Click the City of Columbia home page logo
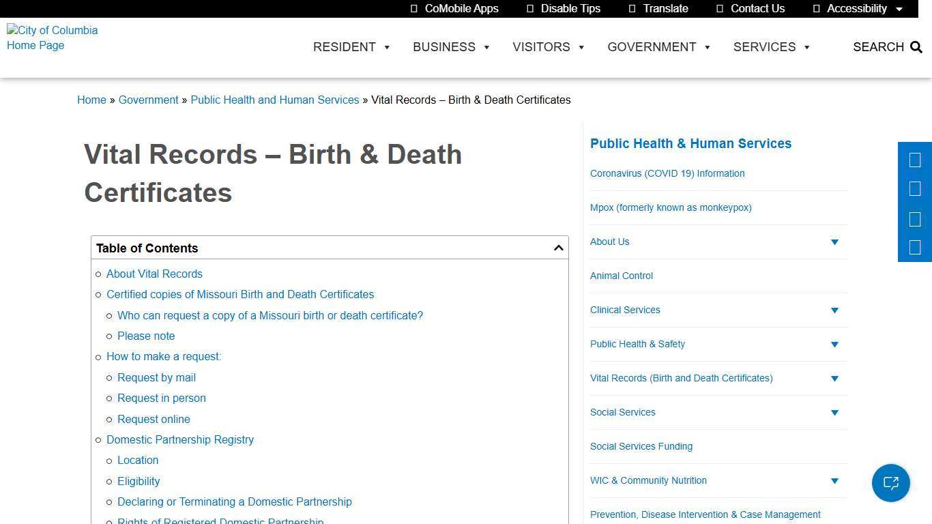Image resolution: width=932 pixels, height=524 pixels. tap(53, 38)
